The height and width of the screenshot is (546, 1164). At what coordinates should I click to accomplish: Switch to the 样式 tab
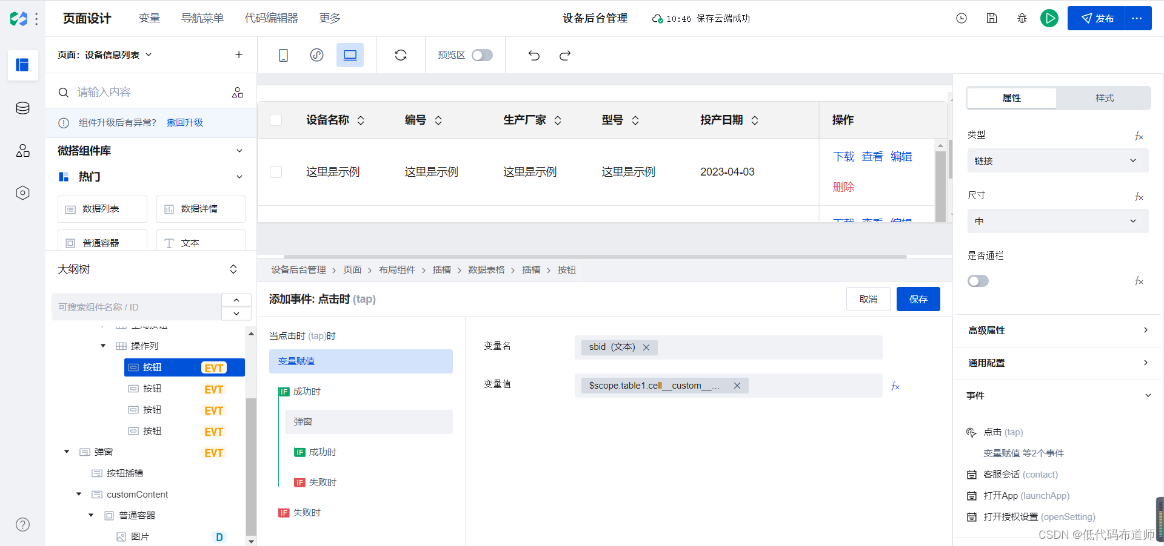1105,98
